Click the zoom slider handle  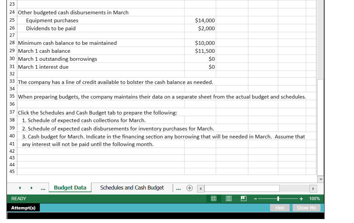pyautogui.click(x=278, y=198)
